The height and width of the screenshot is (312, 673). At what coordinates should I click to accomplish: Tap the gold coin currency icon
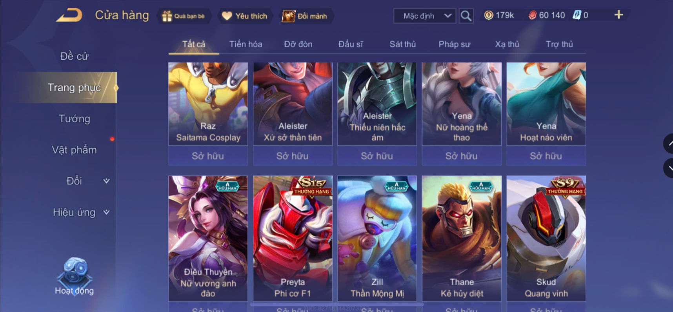coord(489,15)
